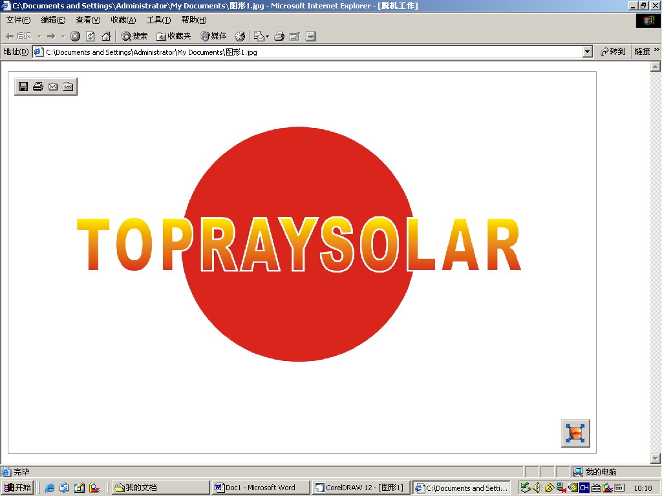Click the mail toolbar icon
This screenshot has width=662, height=496.
tap(259, 36)
